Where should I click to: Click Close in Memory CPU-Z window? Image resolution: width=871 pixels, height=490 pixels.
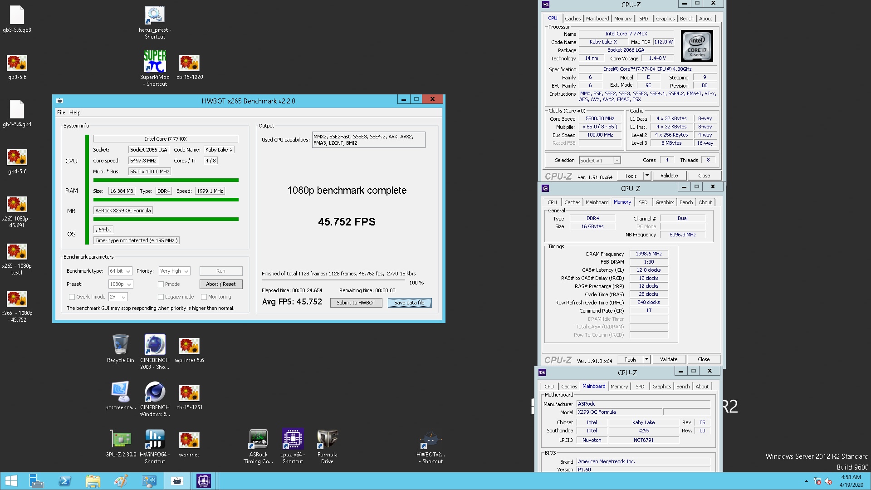coord(704,359)
